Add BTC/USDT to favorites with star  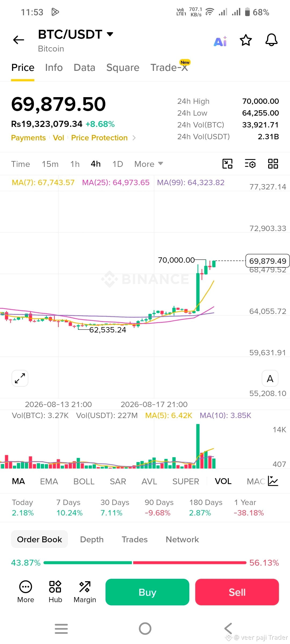tap(245, 40)
